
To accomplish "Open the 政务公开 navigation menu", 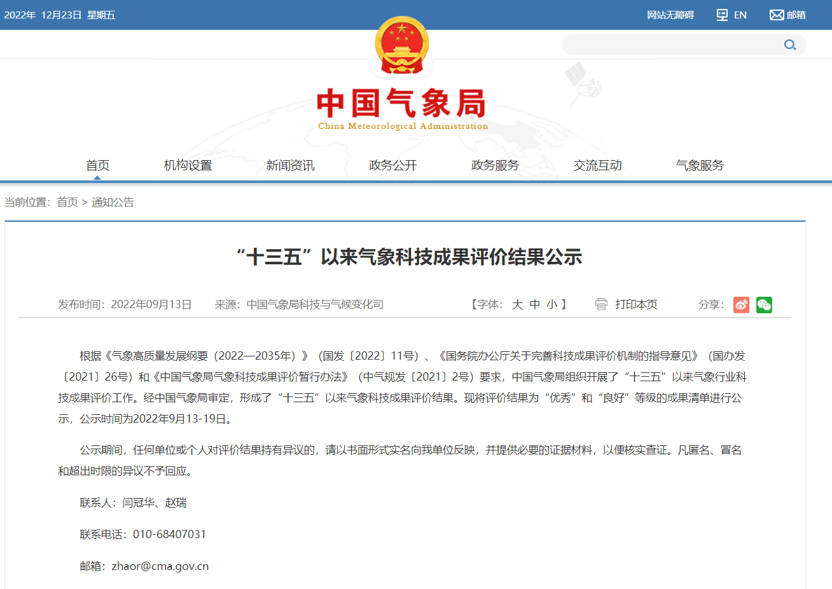I will pos(392,166).
